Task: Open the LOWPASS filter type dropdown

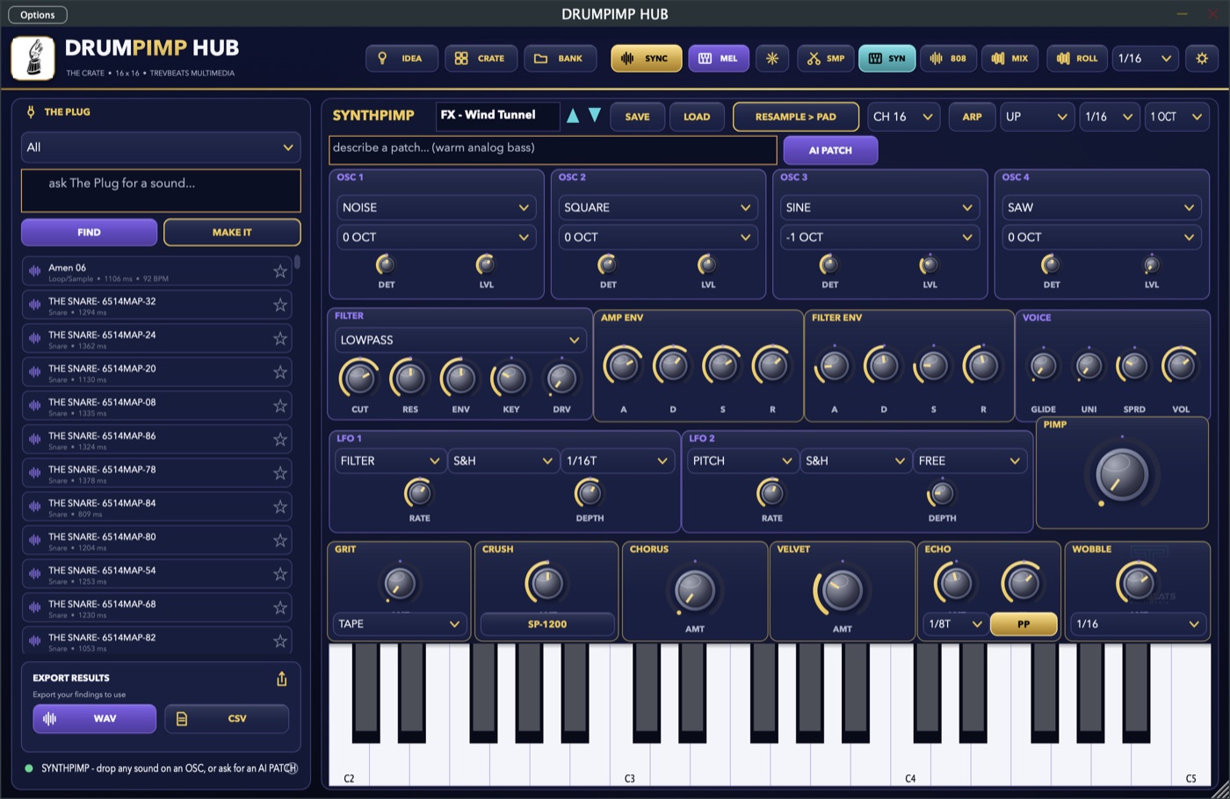Action: (x=460, y=341)
